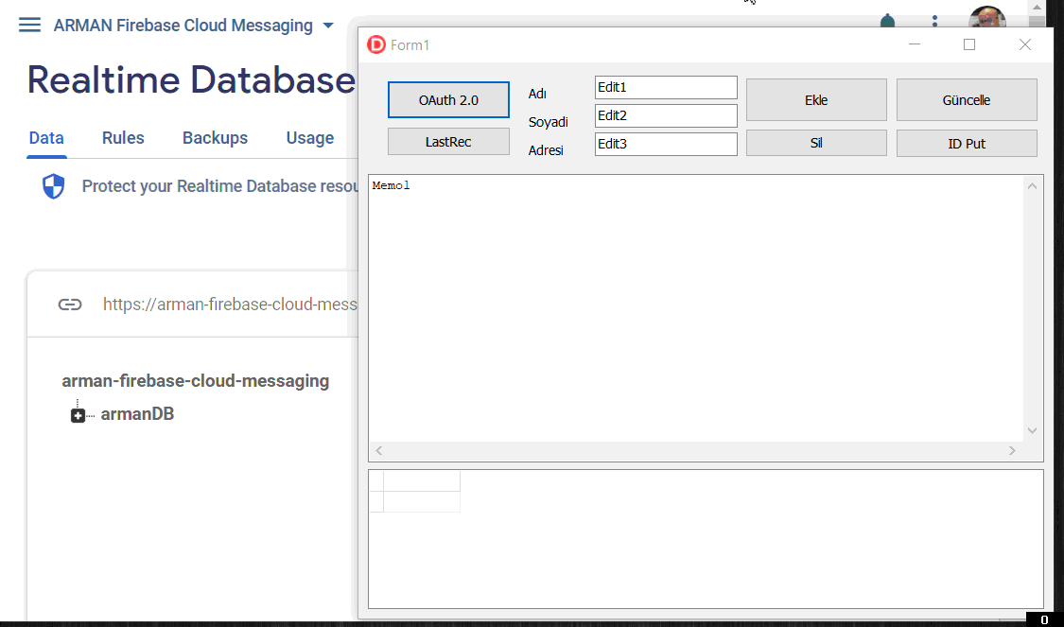This screenshot has height=627, width=1064.
Task: Click the Soyadi label in Form1
Action: click(549, 122)
